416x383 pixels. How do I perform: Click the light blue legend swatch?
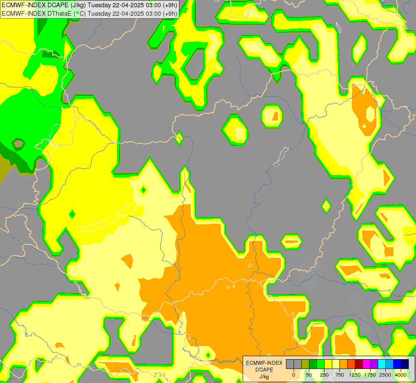click(390, 364)
